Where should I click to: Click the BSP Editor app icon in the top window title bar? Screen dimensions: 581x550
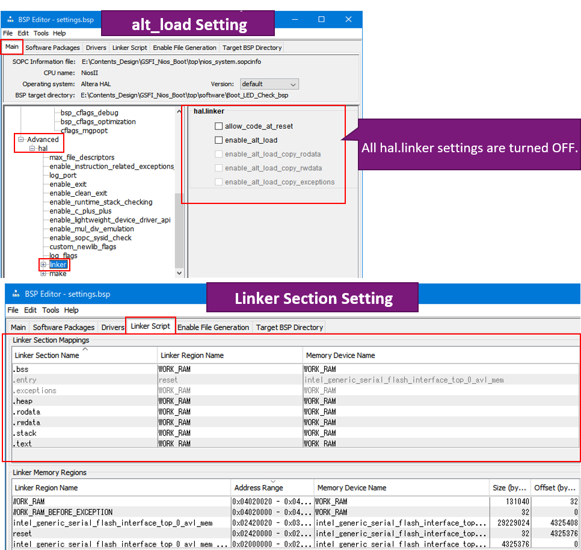10,19
